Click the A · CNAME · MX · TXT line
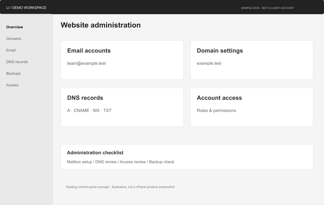Image resolution: width=324 pixels, height=205 pixels. (89, 110)
